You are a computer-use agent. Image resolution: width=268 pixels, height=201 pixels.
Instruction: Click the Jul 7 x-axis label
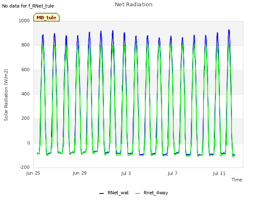click(173, 173)
